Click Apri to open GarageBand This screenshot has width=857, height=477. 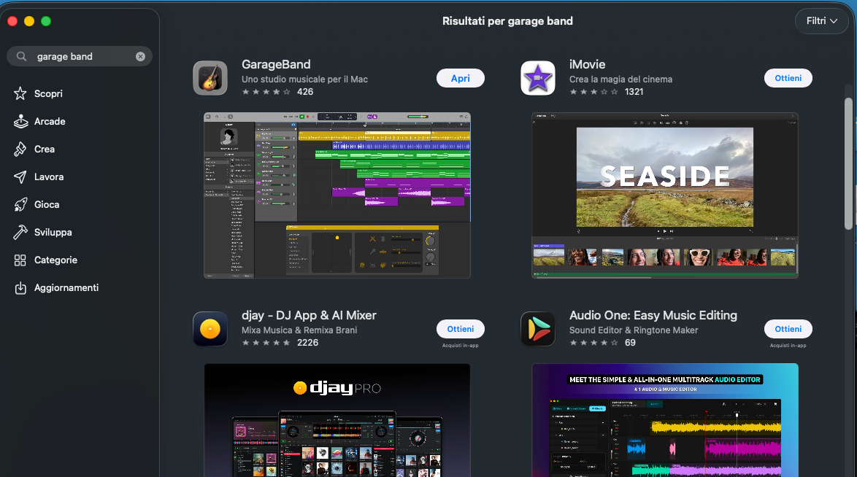pos(460,78)
